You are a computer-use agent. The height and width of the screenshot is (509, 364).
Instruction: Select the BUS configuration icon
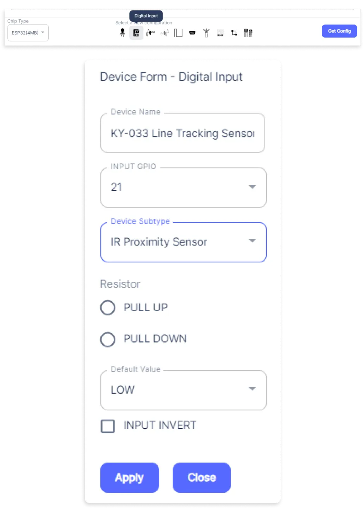220,33
